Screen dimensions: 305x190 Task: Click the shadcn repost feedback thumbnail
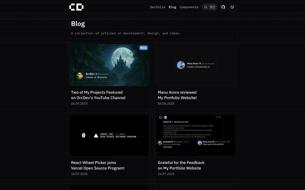pos(196,135)
